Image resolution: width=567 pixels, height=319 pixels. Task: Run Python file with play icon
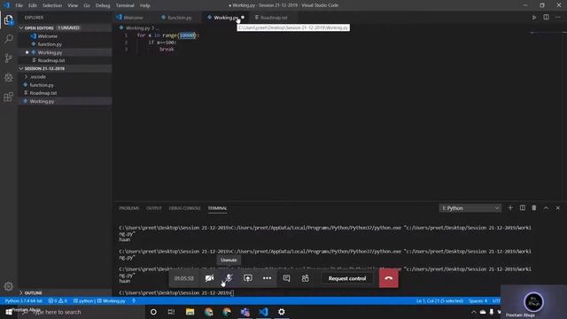click(534, 18)
